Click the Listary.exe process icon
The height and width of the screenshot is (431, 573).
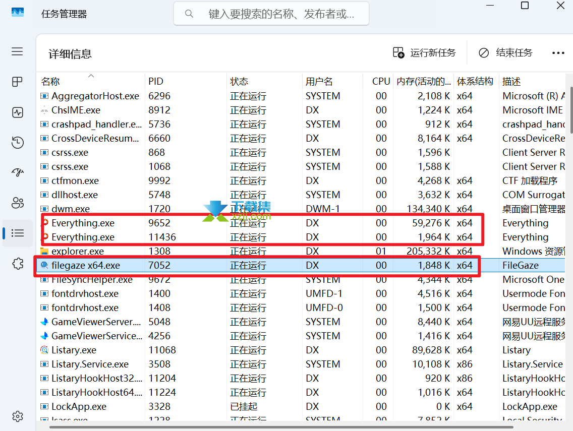point(44,350)
